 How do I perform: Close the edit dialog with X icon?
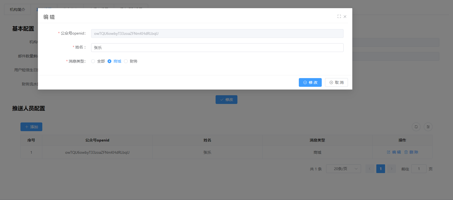pyautogui.click(x=345, y=17)
